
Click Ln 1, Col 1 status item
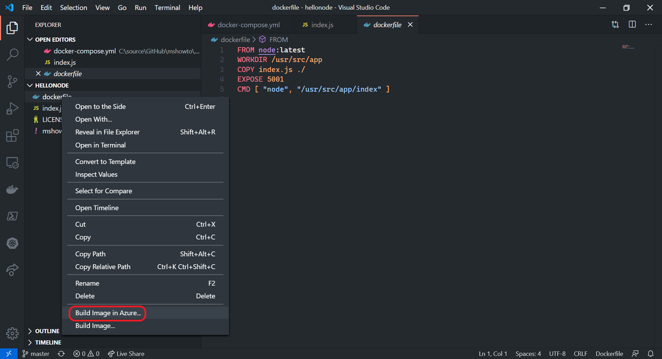tap(493, 353)
